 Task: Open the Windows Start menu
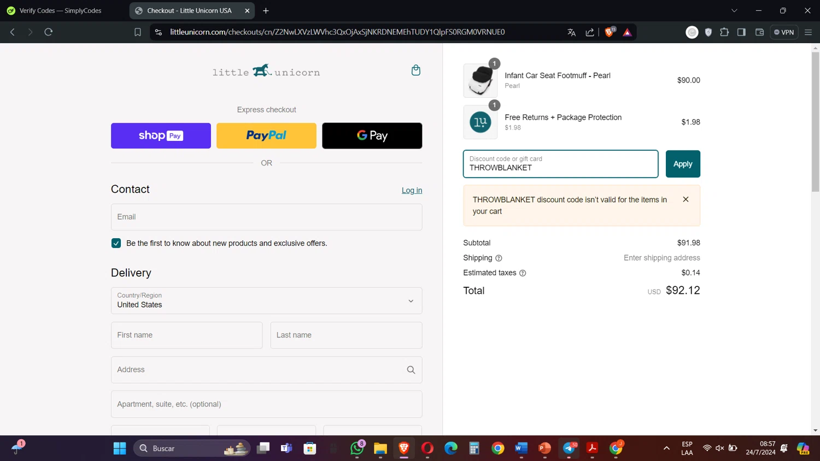(x=120, y=448)
